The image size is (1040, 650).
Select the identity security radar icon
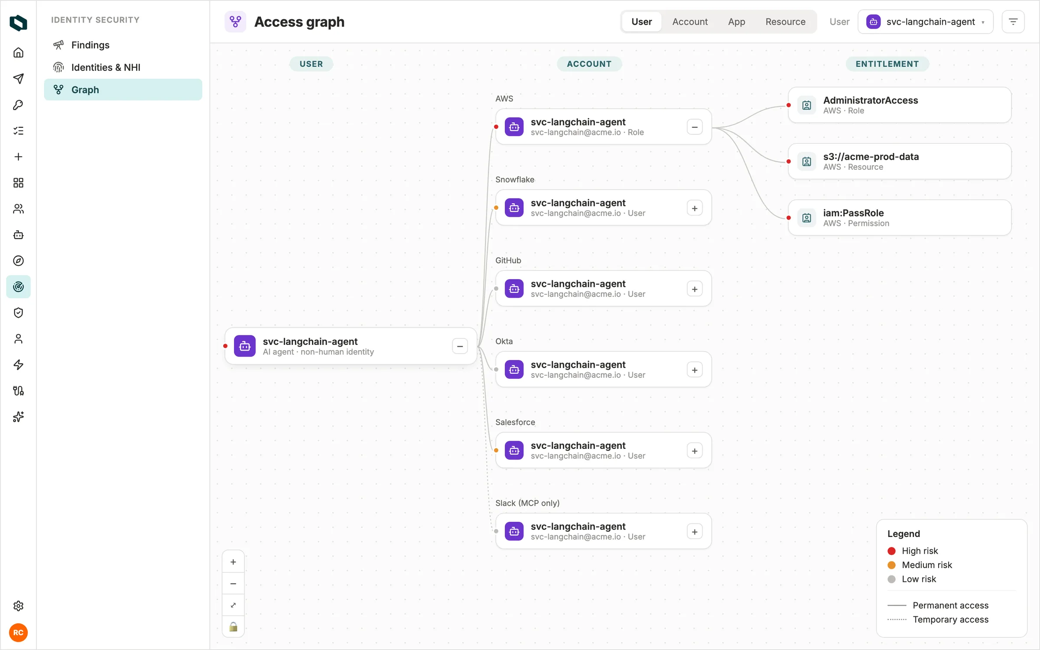[18, 286]
